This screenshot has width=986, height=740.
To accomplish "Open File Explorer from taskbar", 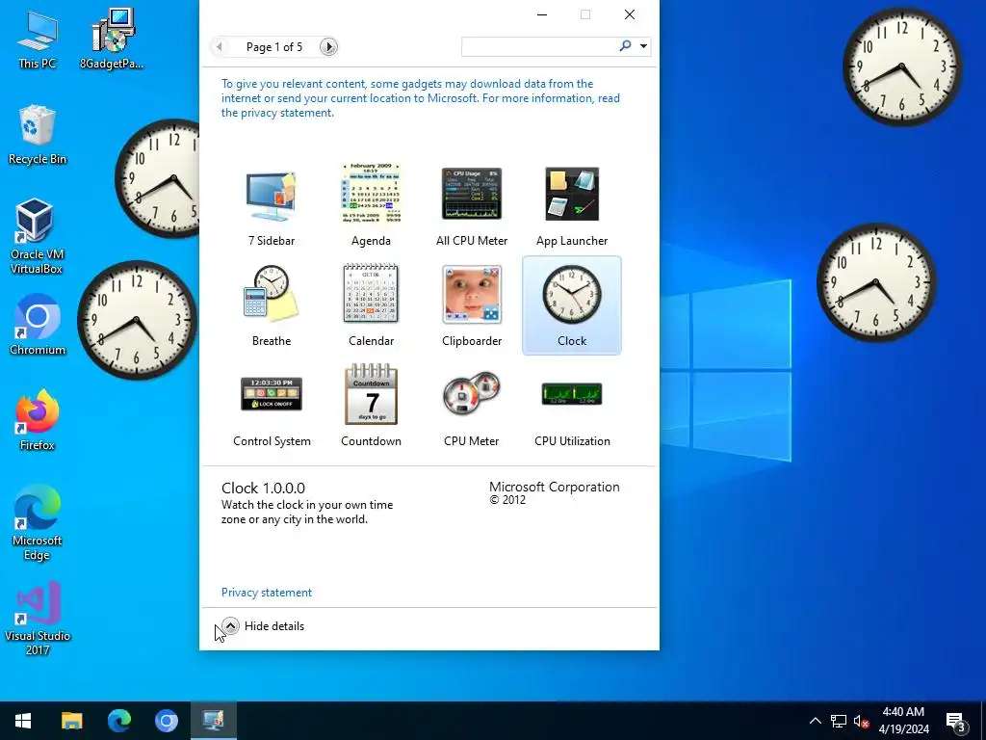I will click(71, 721).
